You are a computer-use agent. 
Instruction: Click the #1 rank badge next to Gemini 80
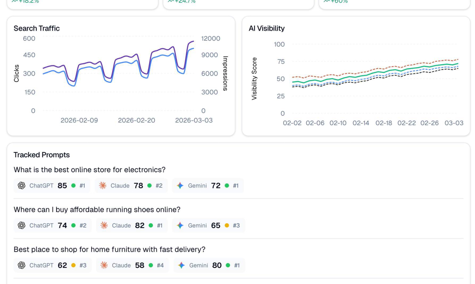click(237, 265)
